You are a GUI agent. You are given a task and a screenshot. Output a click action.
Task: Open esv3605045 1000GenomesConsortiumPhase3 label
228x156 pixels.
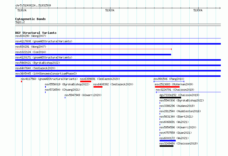click(46, 74)
